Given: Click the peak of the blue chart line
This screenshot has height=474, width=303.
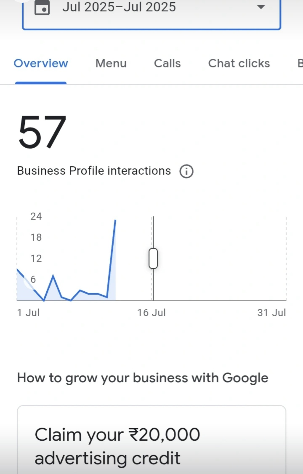Looking at the screenshot, I should click(115, 221).
